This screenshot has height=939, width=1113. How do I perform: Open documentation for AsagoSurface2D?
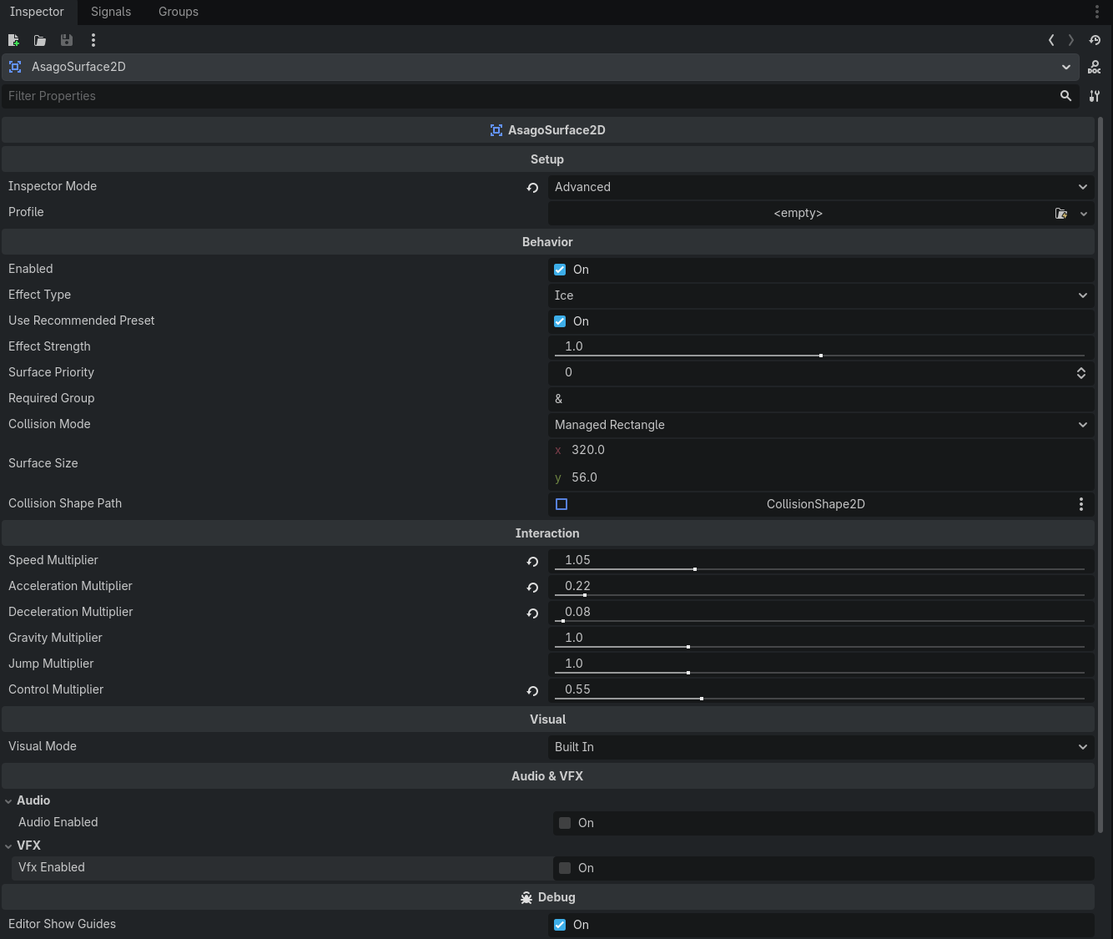[x=1095, y=67]
